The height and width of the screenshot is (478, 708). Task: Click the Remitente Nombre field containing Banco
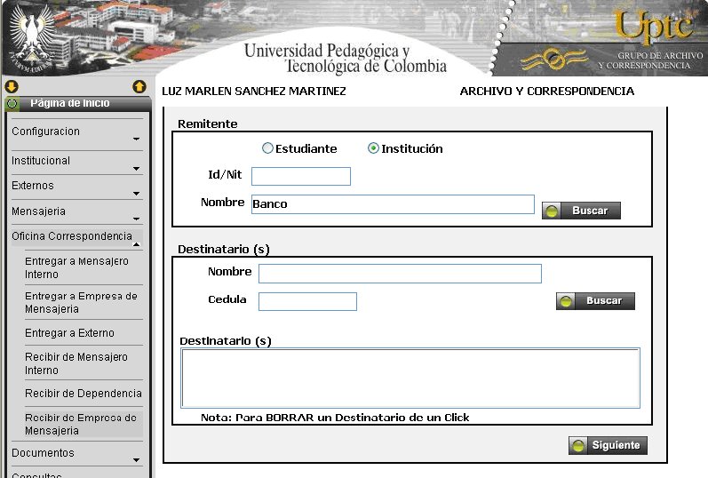[x=393, y=204]
